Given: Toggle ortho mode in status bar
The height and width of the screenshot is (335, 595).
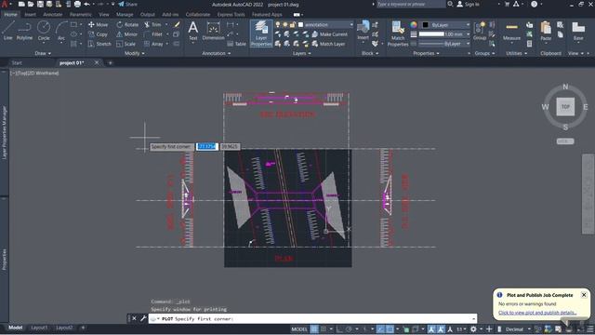Looking at the screenshot, I should point(339,329).
